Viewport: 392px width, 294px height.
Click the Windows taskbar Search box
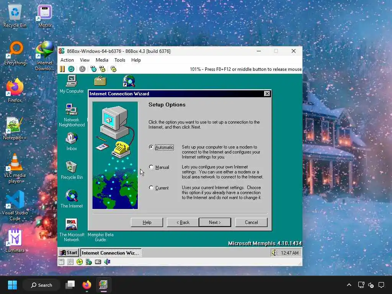pyautogui.click(x=41, y=285)
